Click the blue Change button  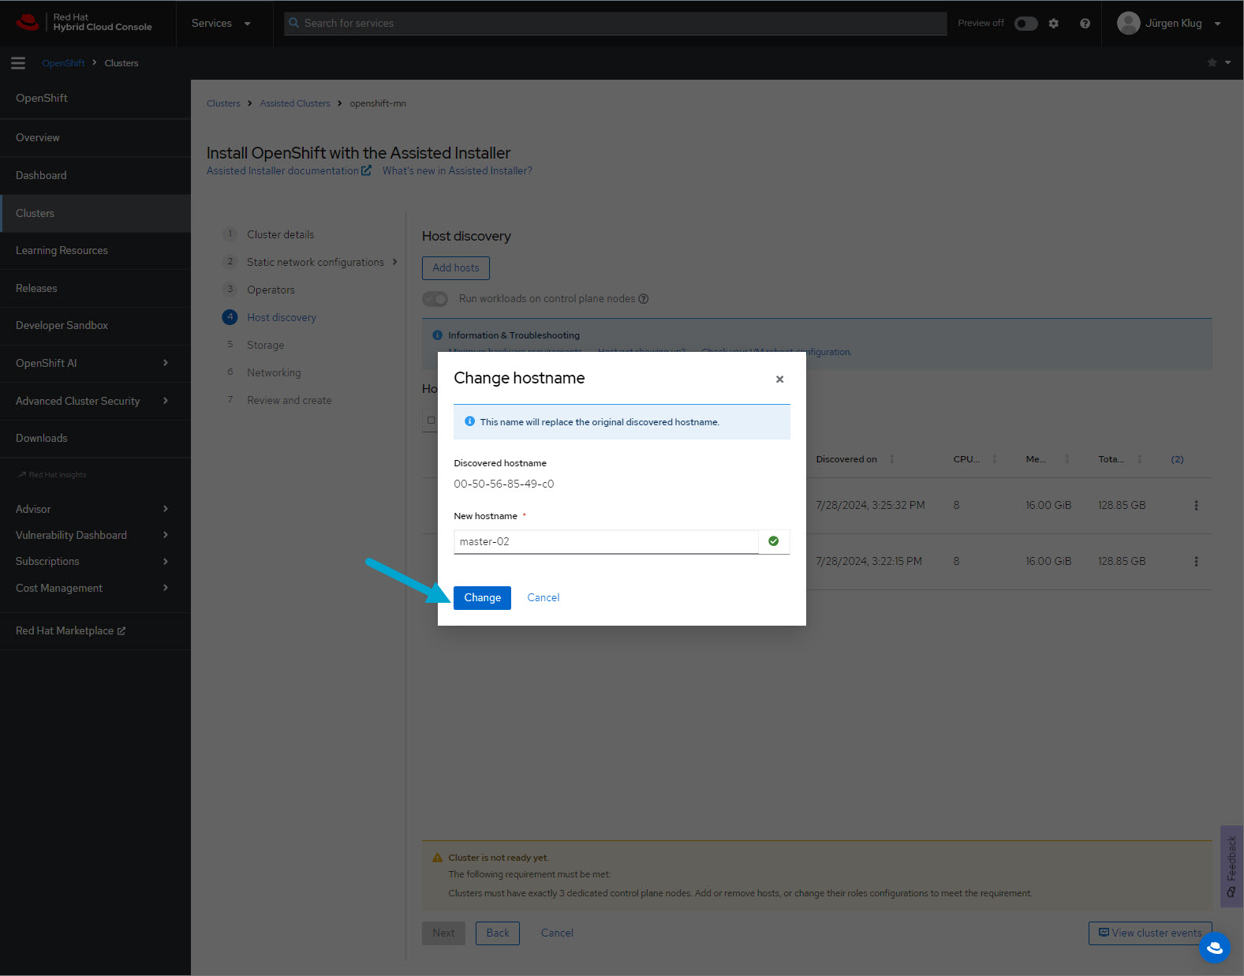tap(482, 598)
